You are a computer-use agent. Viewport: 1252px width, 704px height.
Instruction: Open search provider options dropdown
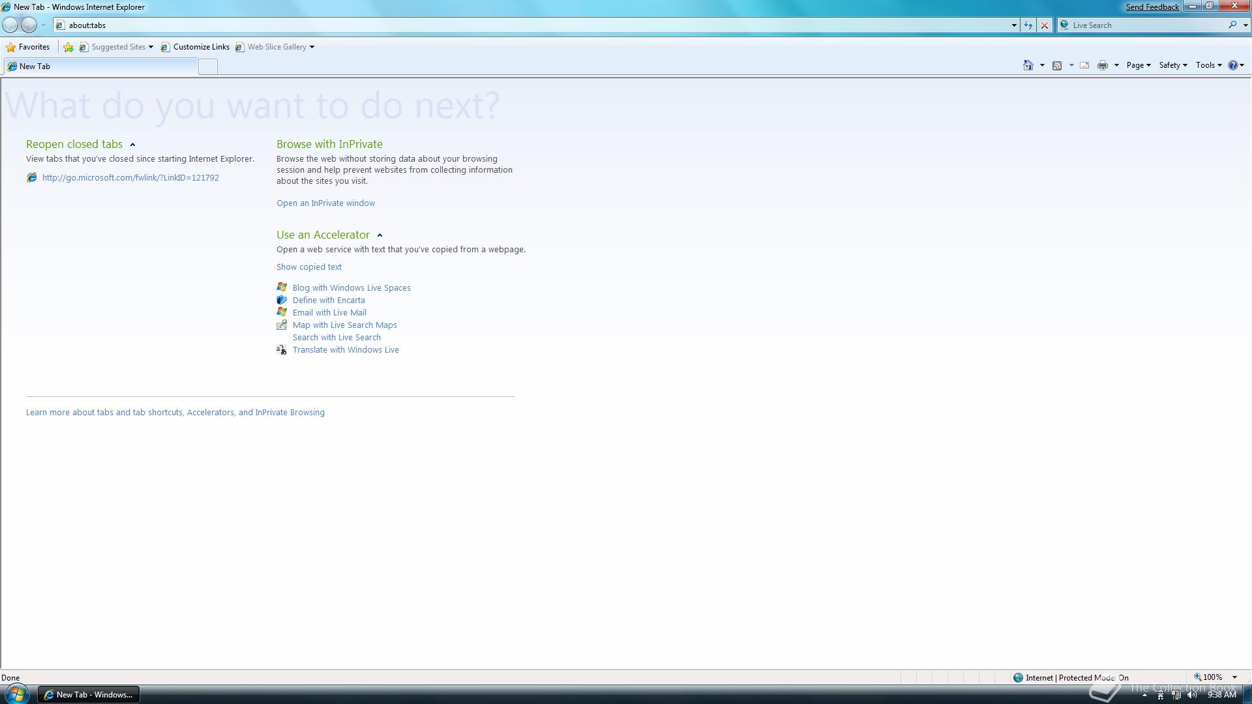pyautogui.click(x=1245, y=25)
